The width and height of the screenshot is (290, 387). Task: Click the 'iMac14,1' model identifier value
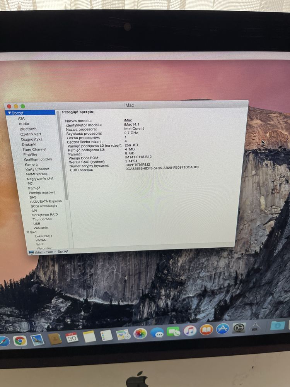[x=131, y=124]
